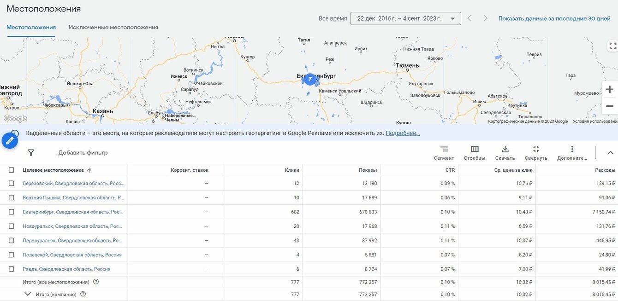
Task: Click the Подробнее link
Action: 403,133
